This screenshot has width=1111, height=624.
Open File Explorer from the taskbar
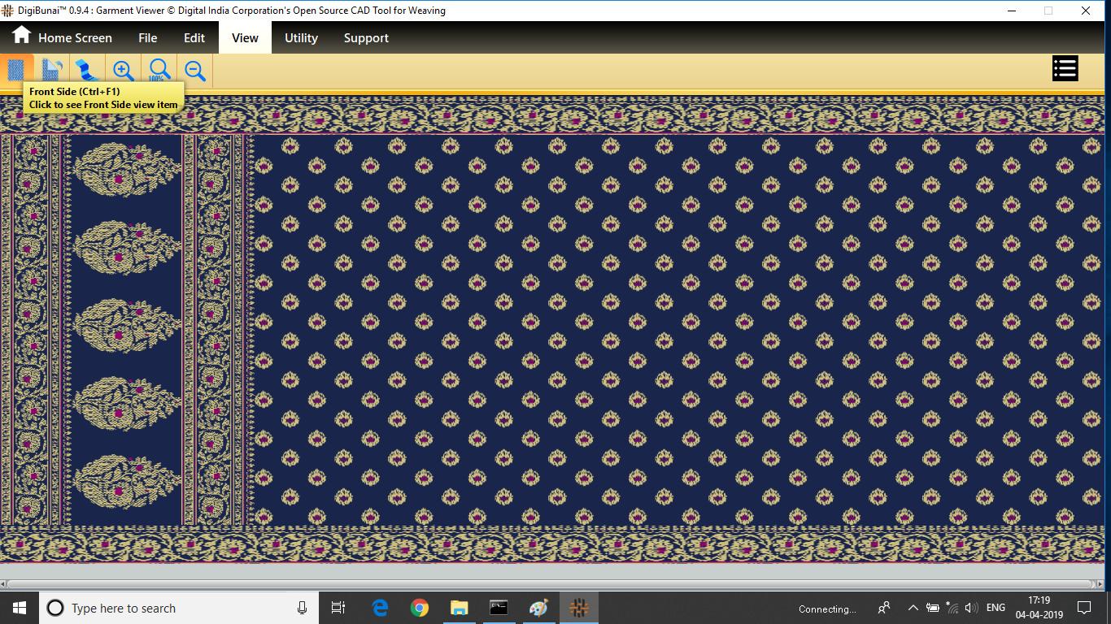click(x=460, y=608)
